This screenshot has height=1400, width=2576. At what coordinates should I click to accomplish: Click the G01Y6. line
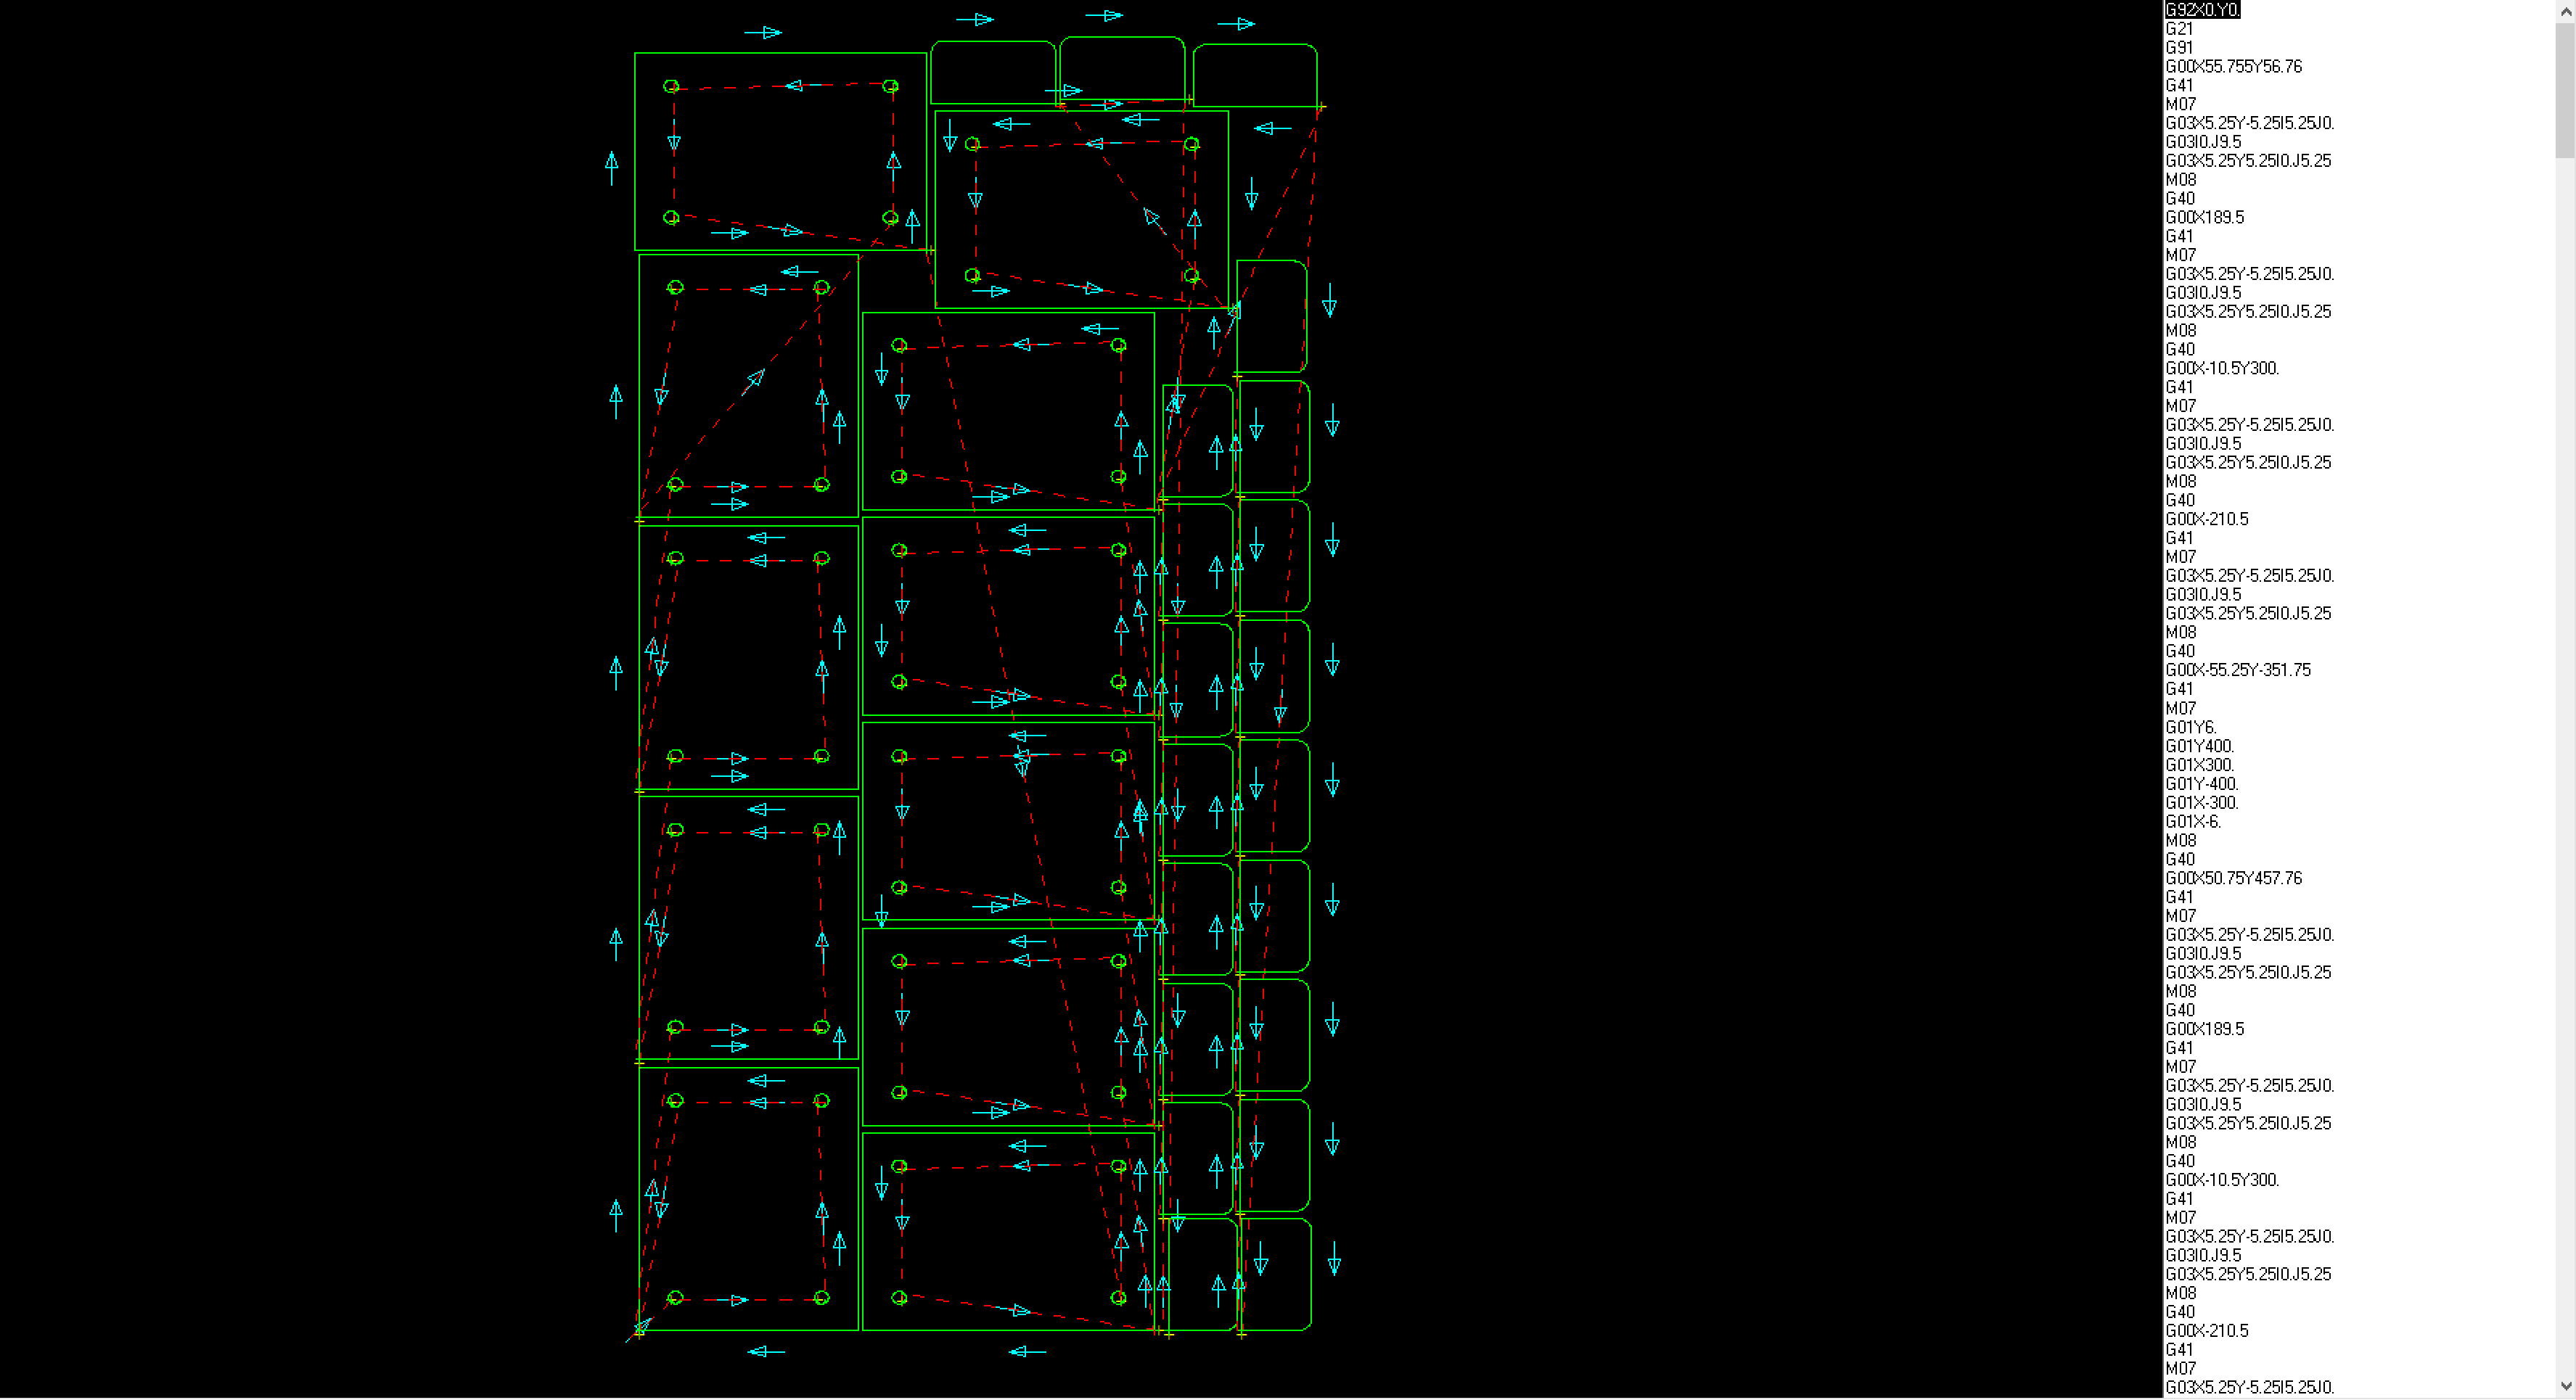[2191, 728]
